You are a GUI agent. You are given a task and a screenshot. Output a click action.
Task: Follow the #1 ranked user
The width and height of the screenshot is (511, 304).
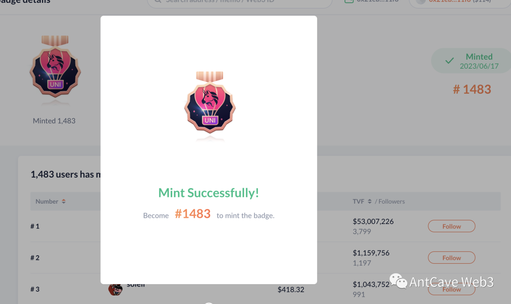click(x=451, y=226)
